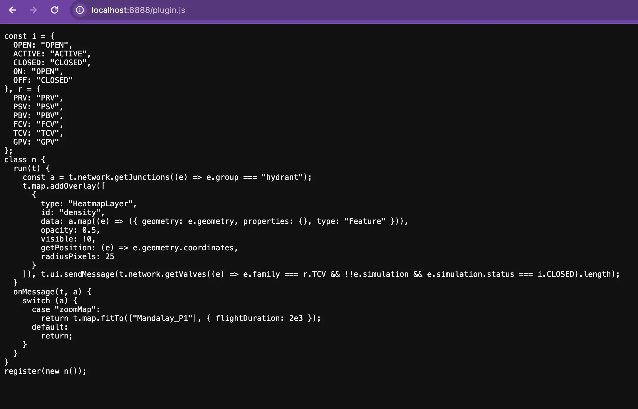Click the line 'id: "density",'
The width and height of the screenshot is (638, 409).
pyautogui.click(x=73, y=212)
